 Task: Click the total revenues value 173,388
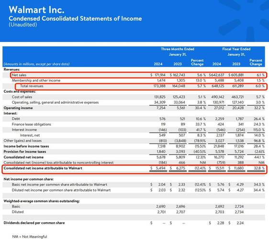coord(159,86)
